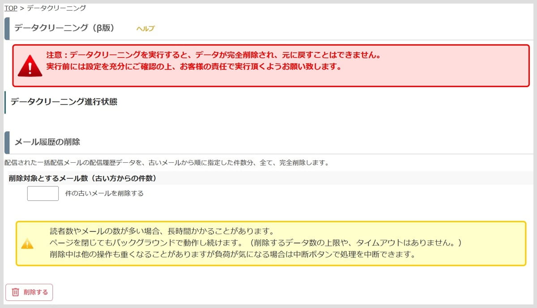Click the 配信された一括配信メール description text
537x308 pixels.
point(166,163)
